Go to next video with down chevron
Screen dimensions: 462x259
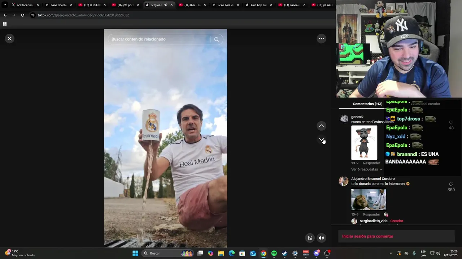click(x=321, y=140)
